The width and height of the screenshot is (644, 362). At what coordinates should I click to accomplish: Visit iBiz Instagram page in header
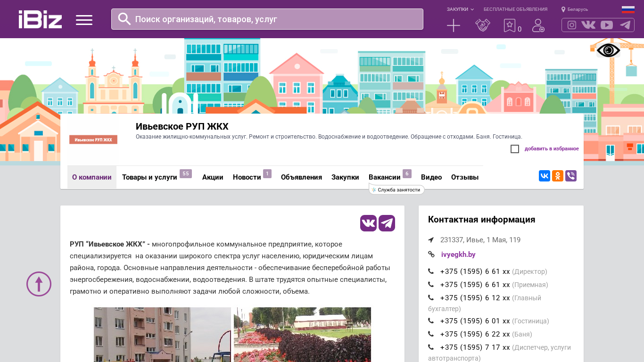click(572, 25)
